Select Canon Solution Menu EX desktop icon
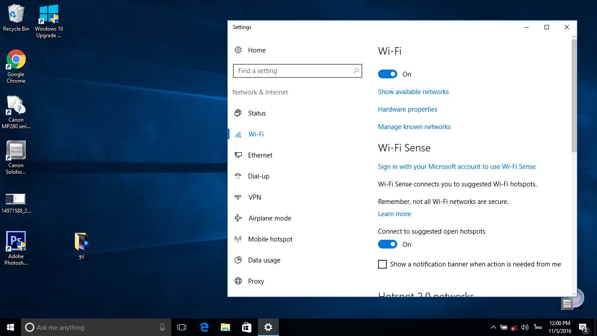Viewport: 597px width, 336px height. click(x=16, y=157)
